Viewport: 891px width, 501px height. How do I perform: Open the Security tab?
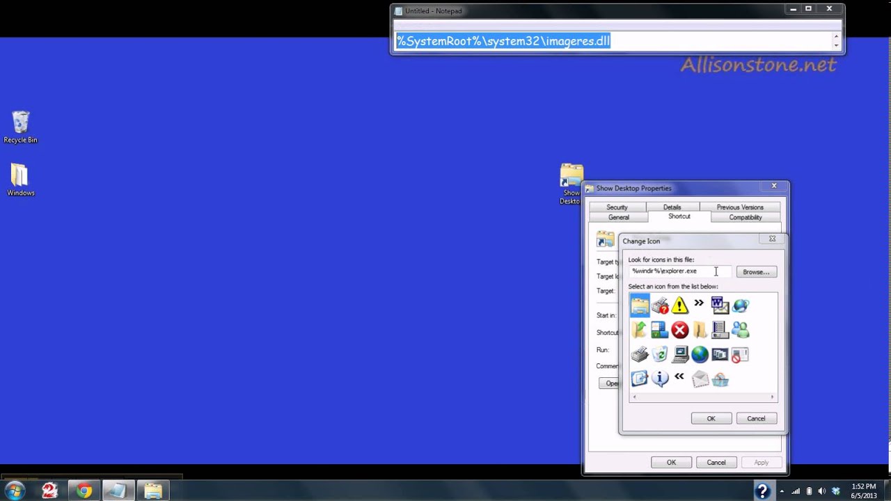(x=617, y=207)
